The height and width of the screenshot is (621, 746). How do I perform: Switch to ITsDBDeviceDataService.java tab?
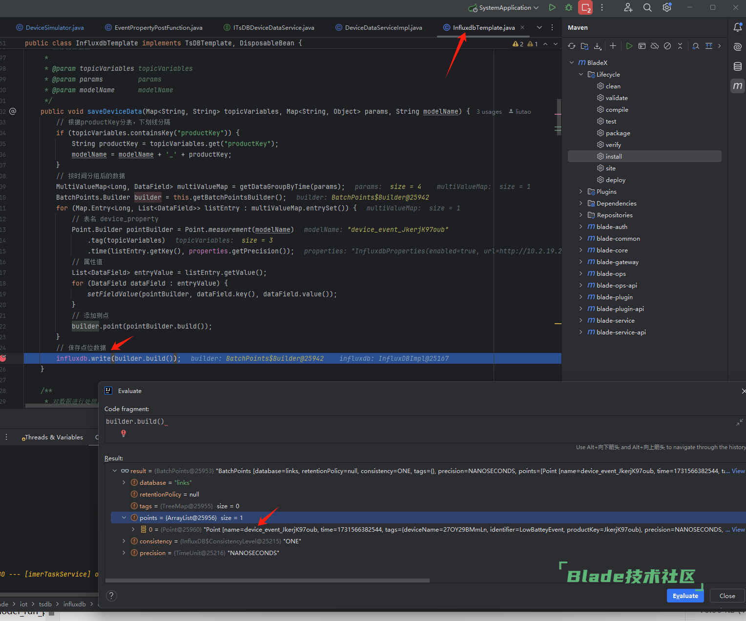pos(269,27)
